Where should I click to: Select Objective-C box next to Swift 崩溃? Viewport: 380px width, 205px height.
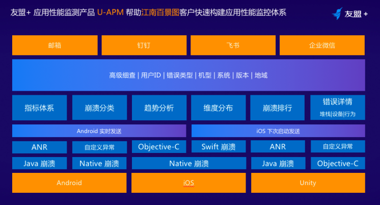[159, 146]
